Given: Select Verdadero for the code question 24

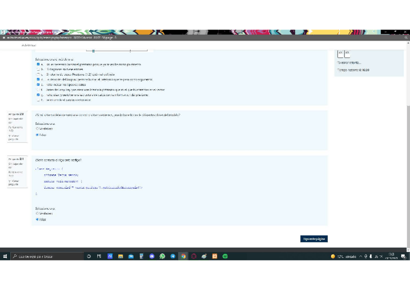Looking at the screenshot, I should tap(37, 214).
